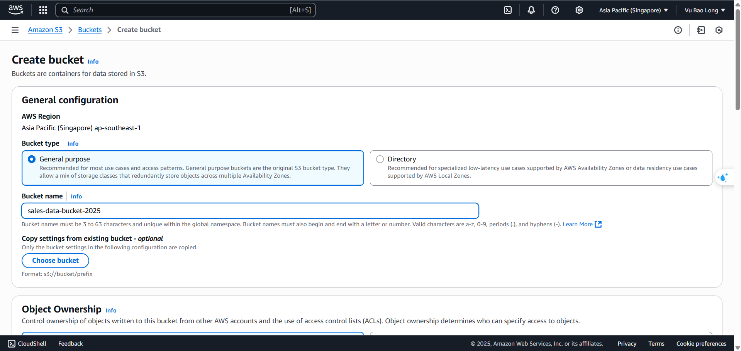Open Info link next to Bucket type

[x=73, y=144]
